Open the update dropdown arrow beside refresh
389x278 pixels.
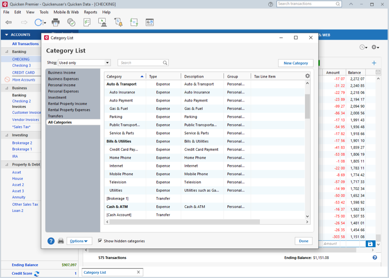pos(45,23)
